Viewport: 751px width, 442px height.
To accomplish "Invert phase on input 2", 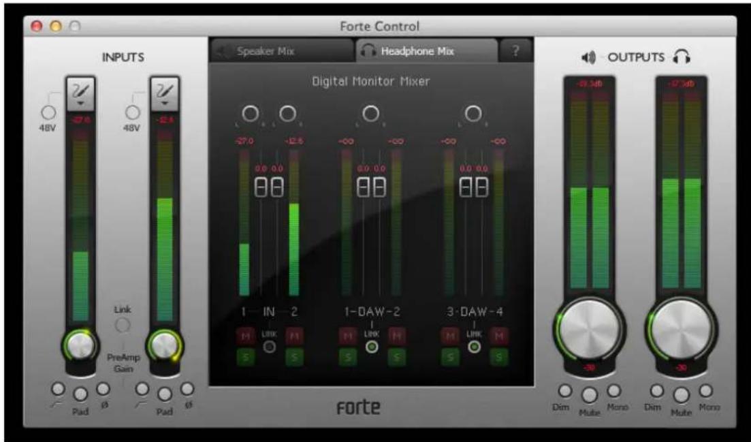I will tap(187, 388).
